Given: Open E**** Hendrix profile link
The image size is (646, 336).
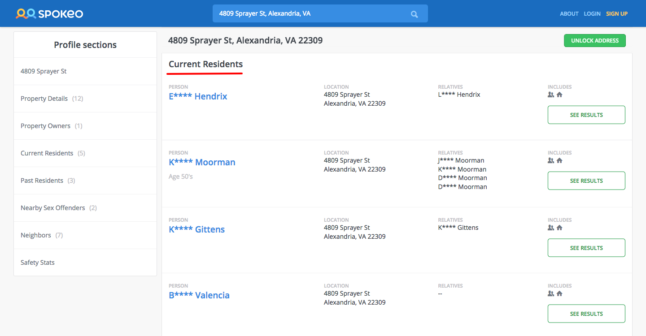Looking at the screenshot, I should (x=198, y=96).
